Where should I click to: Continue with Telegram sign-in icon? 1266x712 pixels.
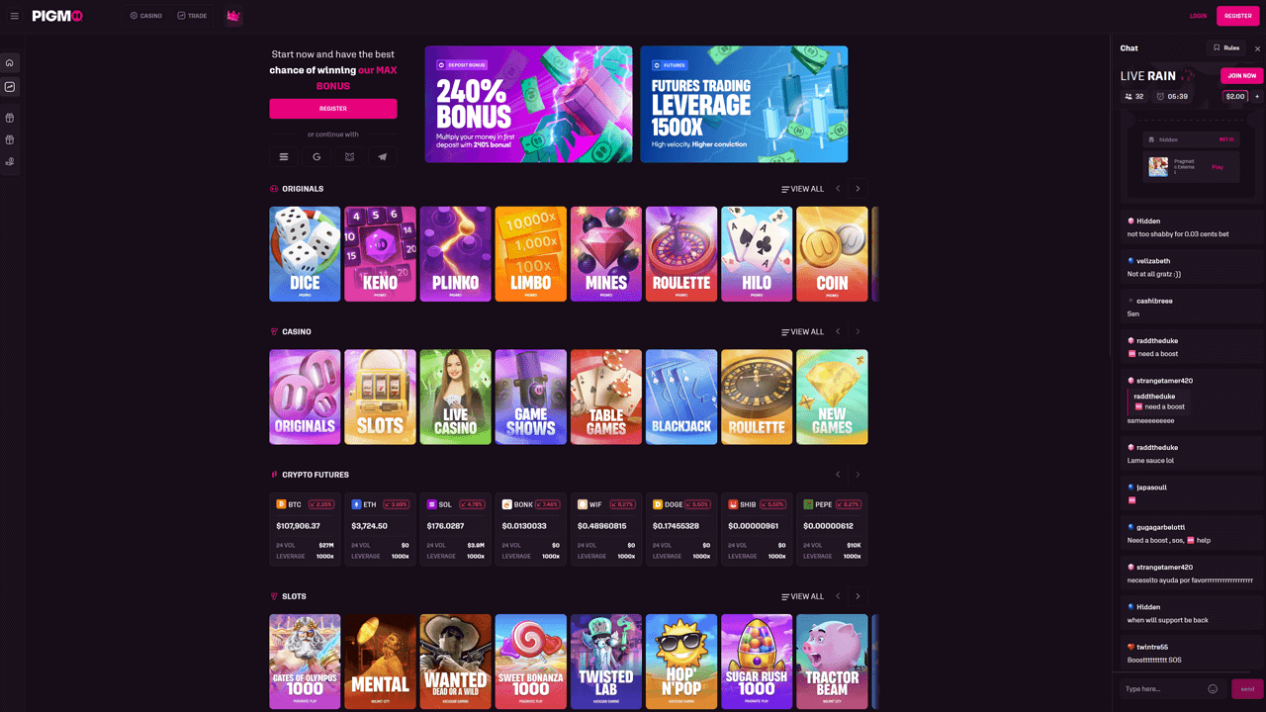pyautogui.click(x=383, y=157)
